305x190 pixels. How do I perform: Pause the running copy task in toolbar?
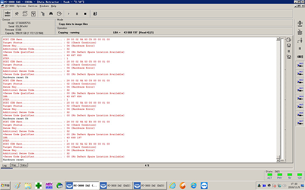pyautogui.click(x=77, y=14)
